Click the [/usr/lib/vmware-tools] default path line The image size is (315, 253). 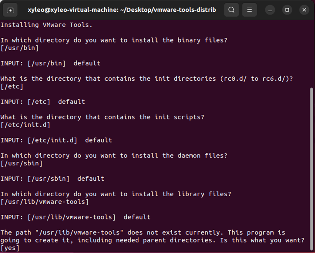(x=44, y=201)
